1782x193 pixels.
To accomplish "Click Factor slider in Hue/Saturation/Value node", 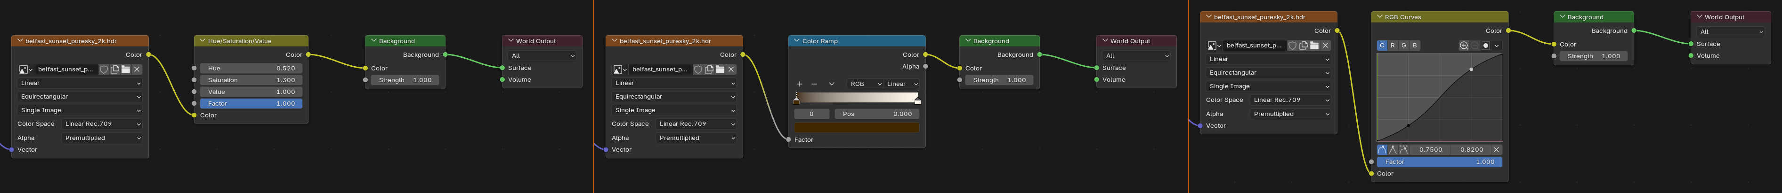I will (x=251, y=103).
